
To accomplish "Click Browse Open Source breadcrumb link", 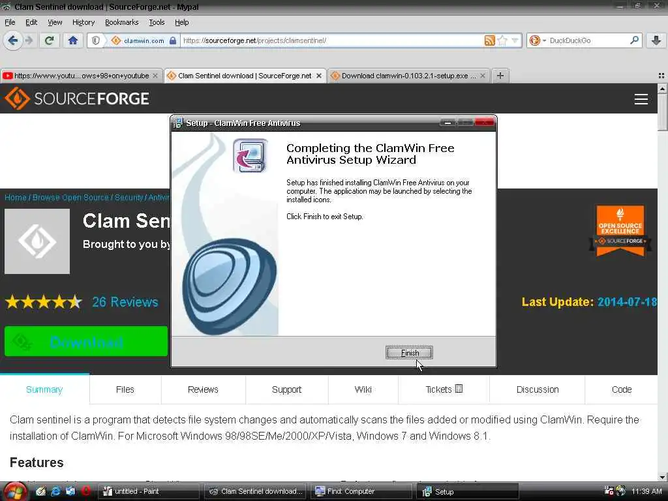I will coord(70,198).
